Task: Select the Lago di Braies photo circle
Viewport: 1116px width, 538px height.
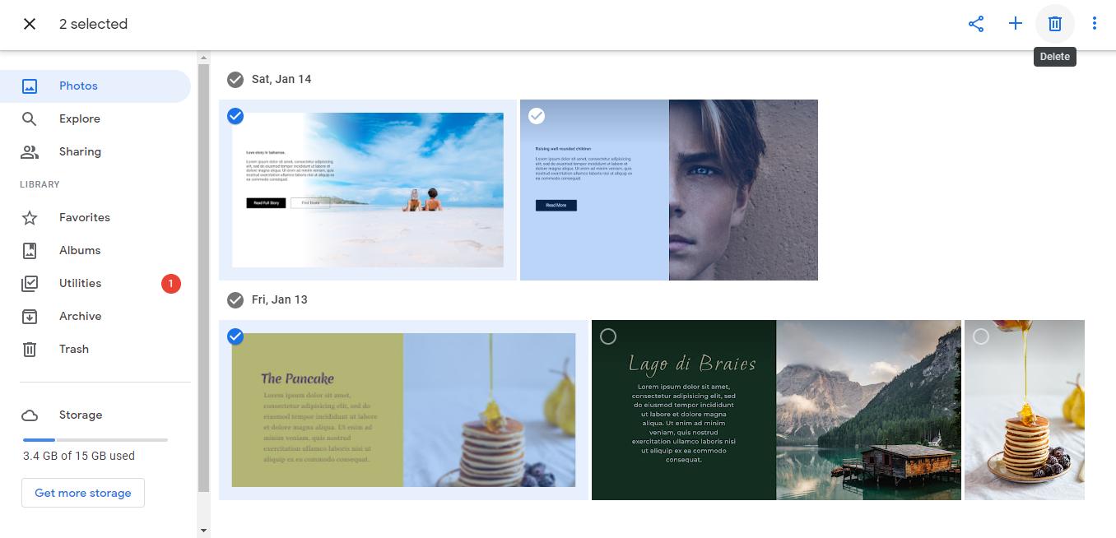Action: [607, 336]
